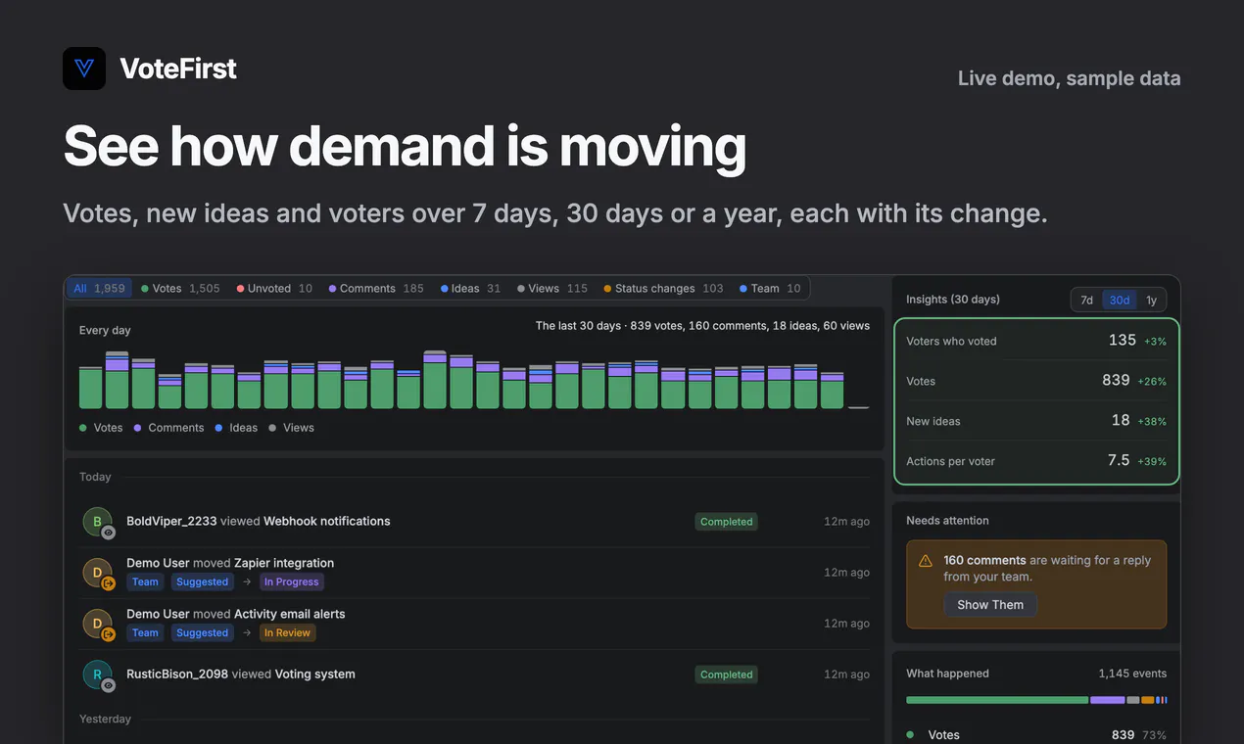Click the Show Them button

pos(990,605)
